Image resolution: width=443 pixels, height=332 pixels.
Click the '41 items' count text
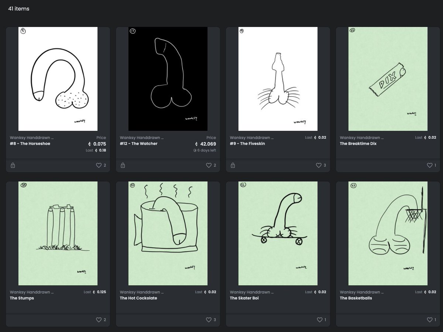click(19, 8)
